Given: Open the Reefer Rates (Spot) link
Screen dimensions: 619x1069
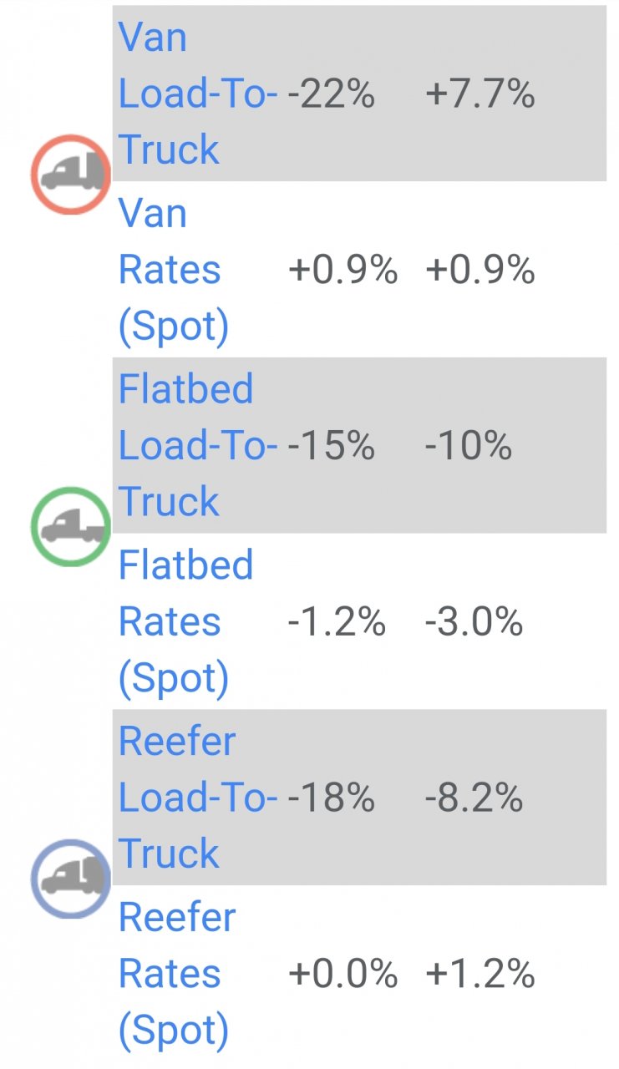Looking at the screenshot, I should 177,974.
